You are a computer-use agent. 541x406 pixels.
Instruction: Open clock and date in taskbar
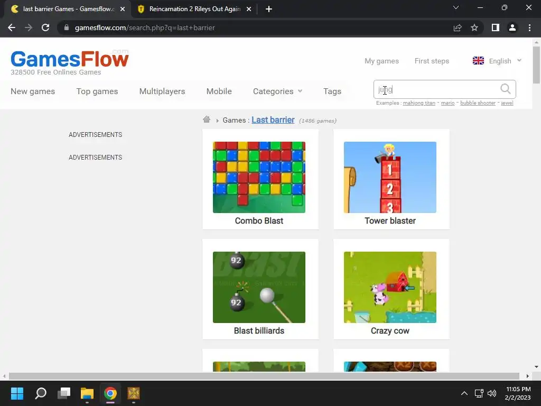click(518, 393)
